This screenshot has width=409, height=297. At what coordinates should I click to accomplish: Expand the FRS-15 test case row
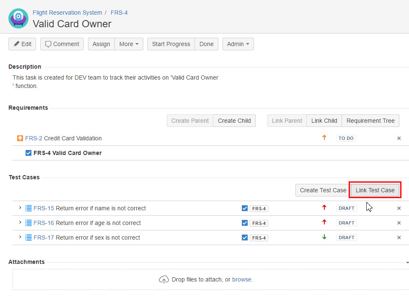(x=20, y=208)
